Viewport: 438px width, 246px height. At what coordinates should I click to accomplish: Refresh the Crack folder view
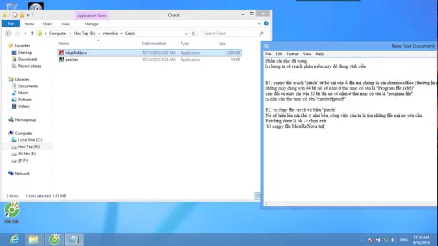[193, 33]
